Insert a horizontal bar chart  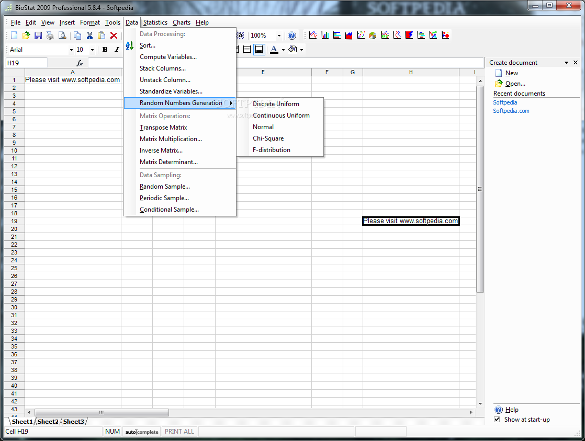[337, 35]
